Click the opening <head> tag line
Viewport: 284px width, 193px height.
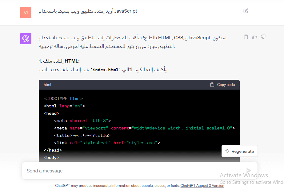[51, 114]
